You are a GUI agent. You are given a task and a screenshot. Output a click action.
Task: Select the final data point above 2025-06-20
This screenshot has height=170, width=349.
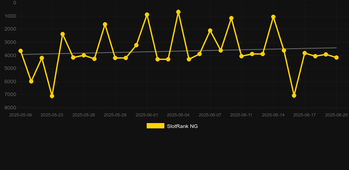tap(337, 58)
